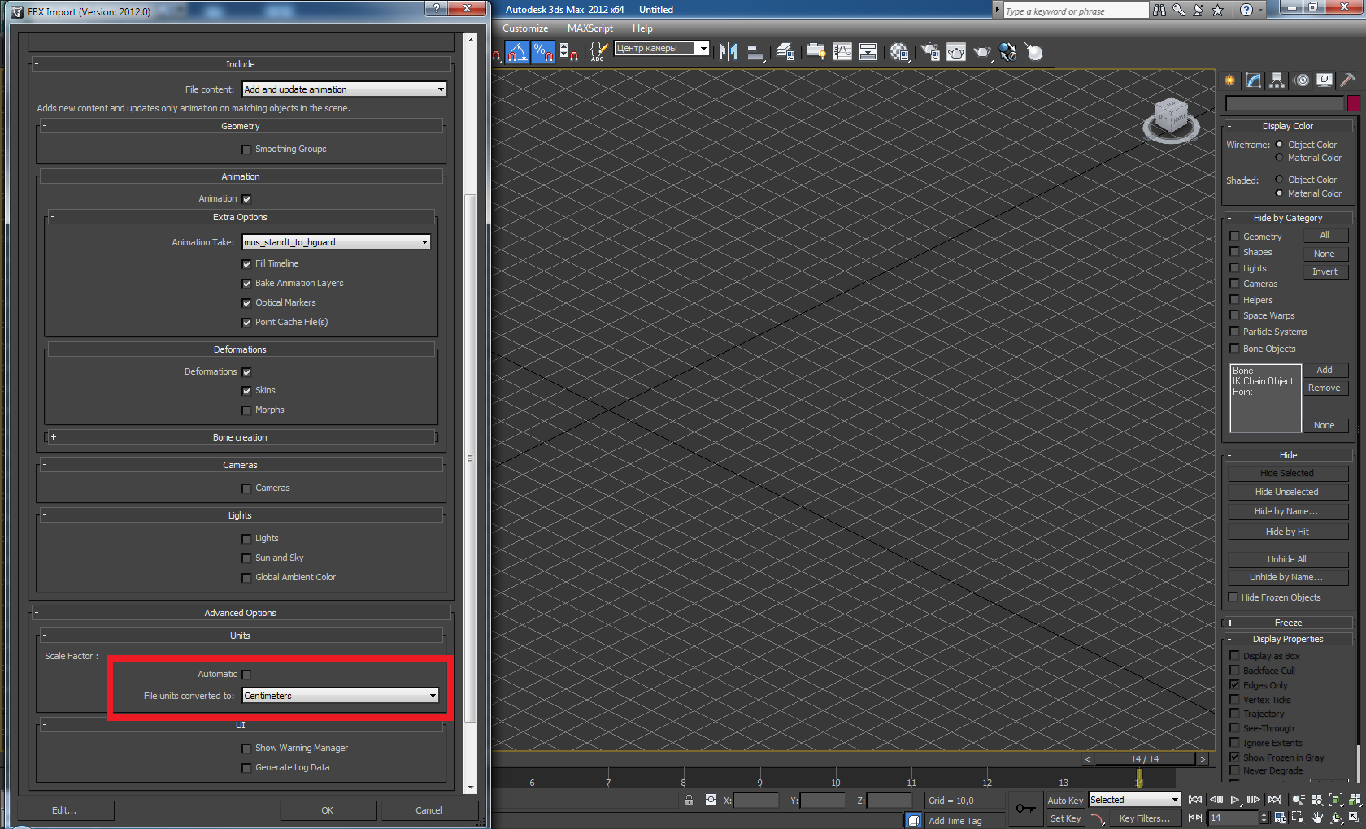Collapse the Advanced Options rollout
Viewport: 1366px width, 829px height.
pos(241,613)
